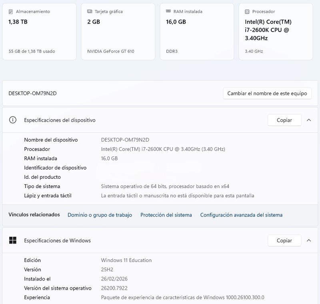The width and height of the screenshot is (320, 304).
Task: Click the Edición label
Action: click(x=32, y=260)
